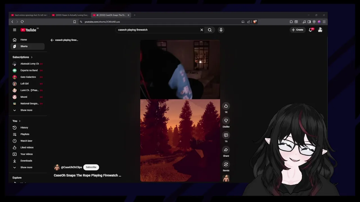This screenshot has height=202, width=360.
Task: Switch to 'best anime openings' browser tab
Action: (x=29, y=15)
